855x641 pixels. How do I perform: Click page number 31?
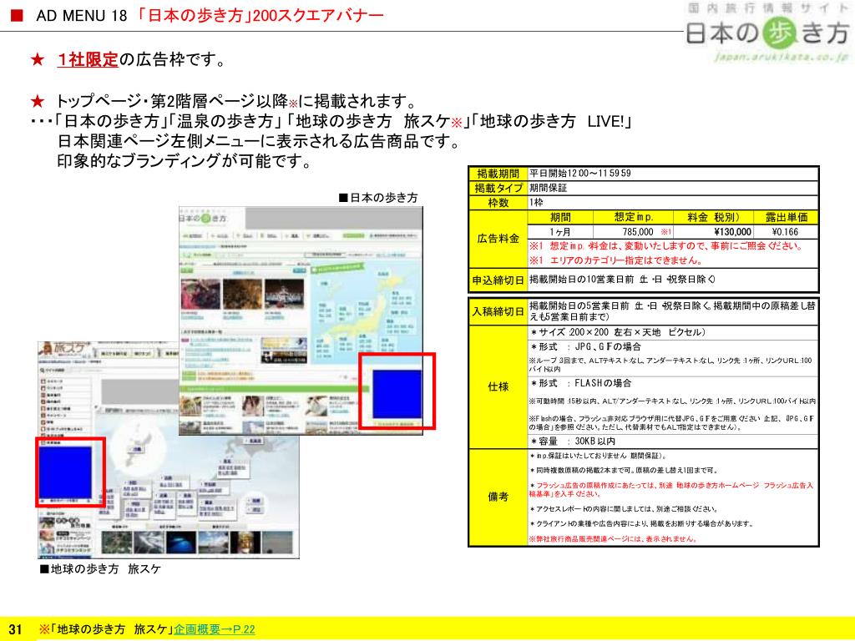[x=15, y=629]
